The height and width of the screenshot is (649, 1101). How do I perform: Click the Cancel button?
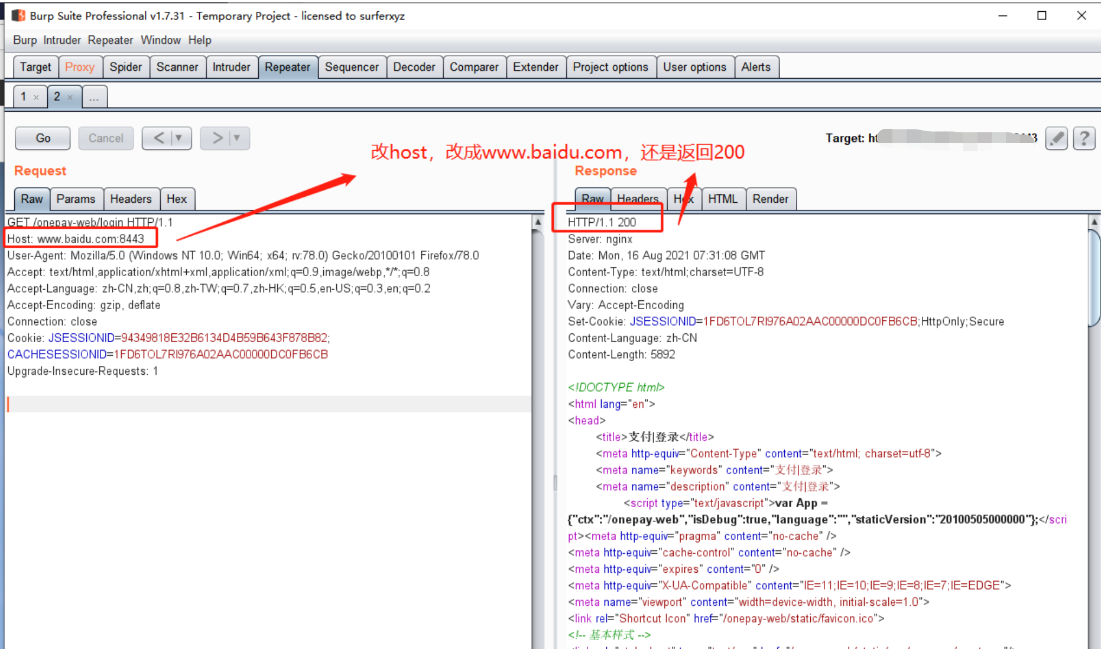pos(106,138)
